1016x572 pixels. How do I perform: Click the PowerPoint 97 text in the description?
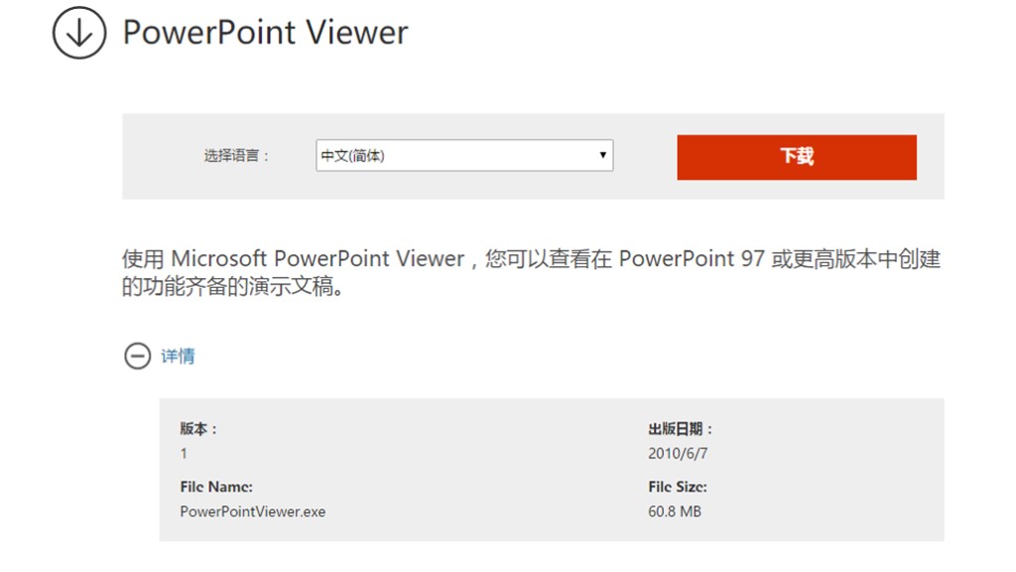point(691,259)
